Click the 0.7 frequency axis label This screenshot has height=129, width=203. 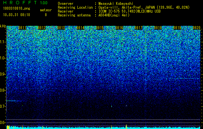pos(3,106)
